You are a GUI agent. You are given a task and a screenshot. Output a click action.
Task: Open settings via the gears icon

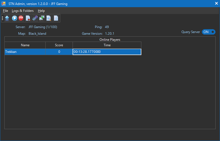pos(35,18)
